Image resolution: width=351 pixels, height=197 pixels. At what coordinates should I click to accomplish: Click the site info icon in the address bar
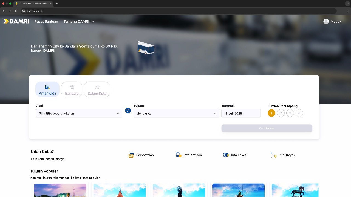(x=24, y=11)
